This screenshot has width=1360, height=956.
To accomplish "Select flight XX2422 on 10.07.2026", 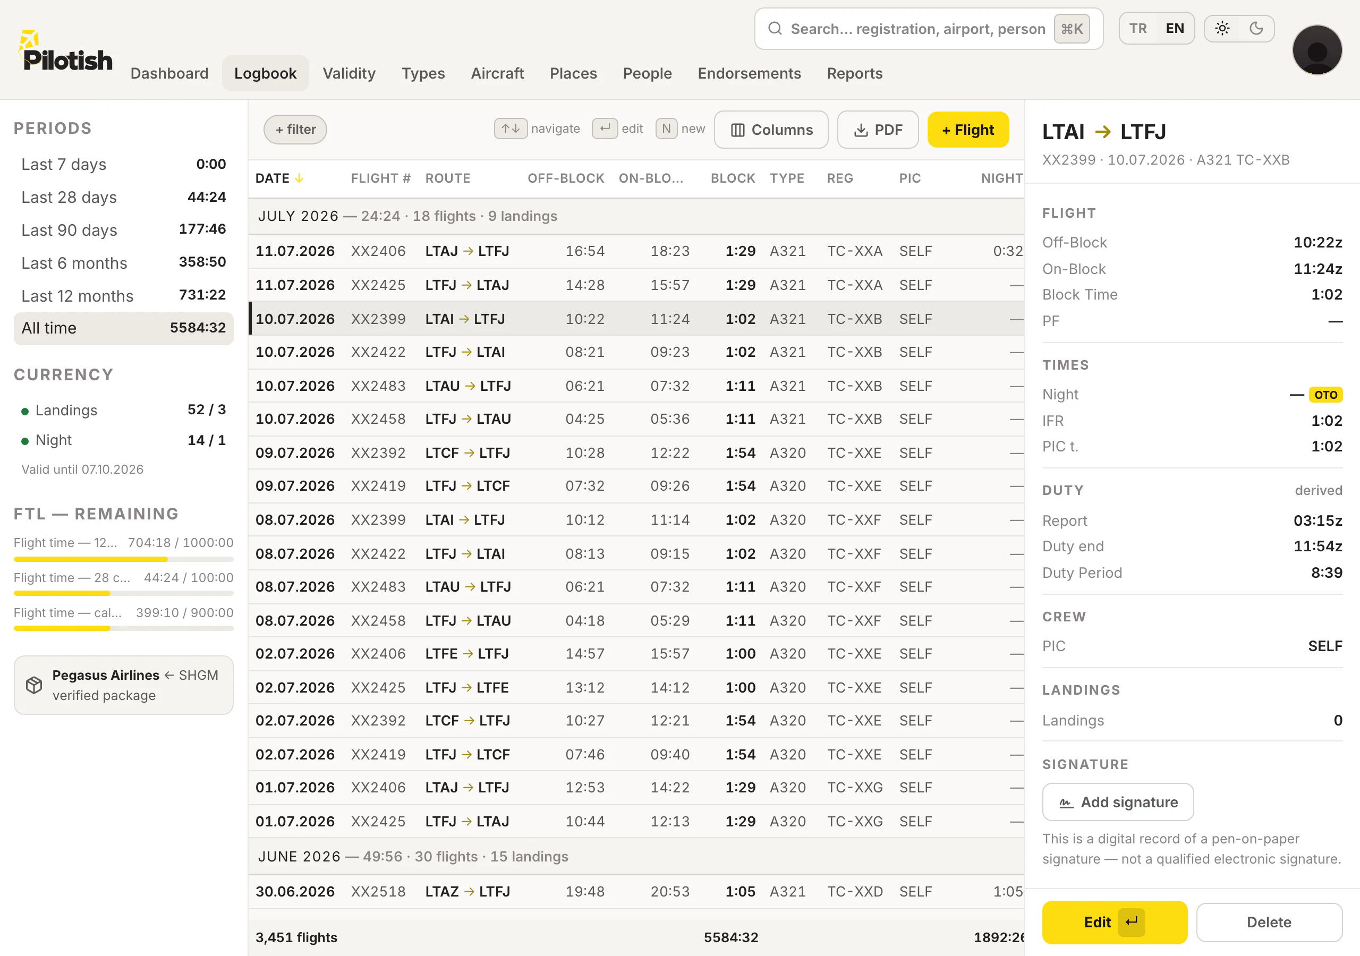I will (636, 352).
